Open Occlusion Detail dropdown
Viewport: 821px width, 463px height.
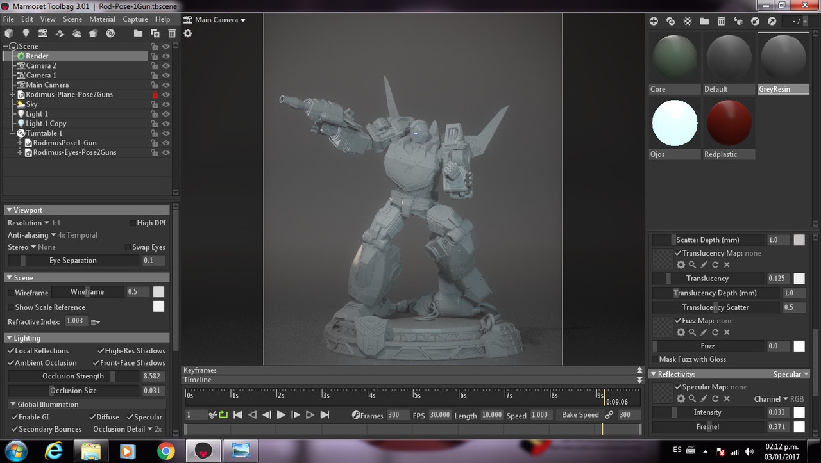tap(123, 430)
